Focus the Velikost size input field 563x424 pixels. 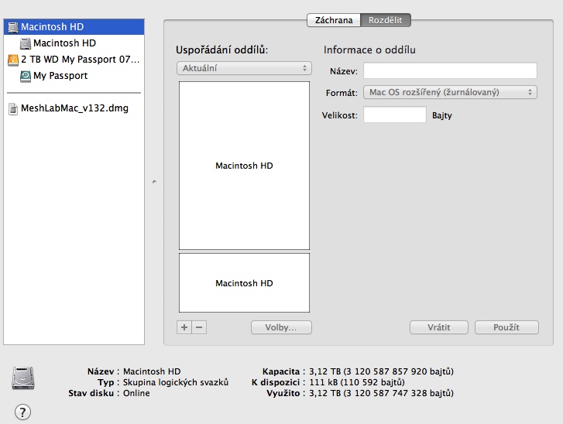click(x=395, y=115)
